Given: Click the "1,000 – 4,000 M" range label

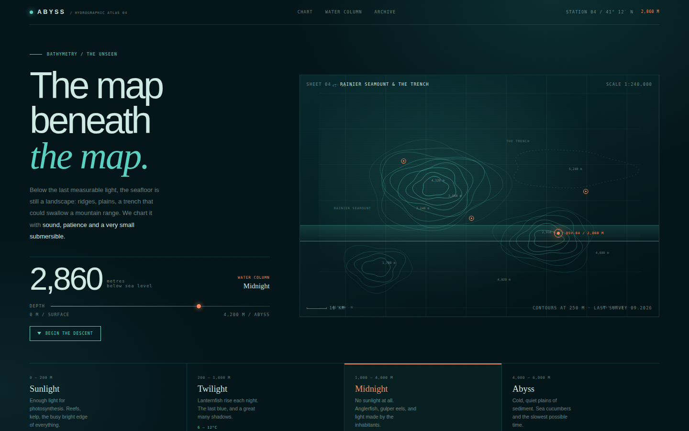Looking at the screenshot, I should [x=374, y=378].
